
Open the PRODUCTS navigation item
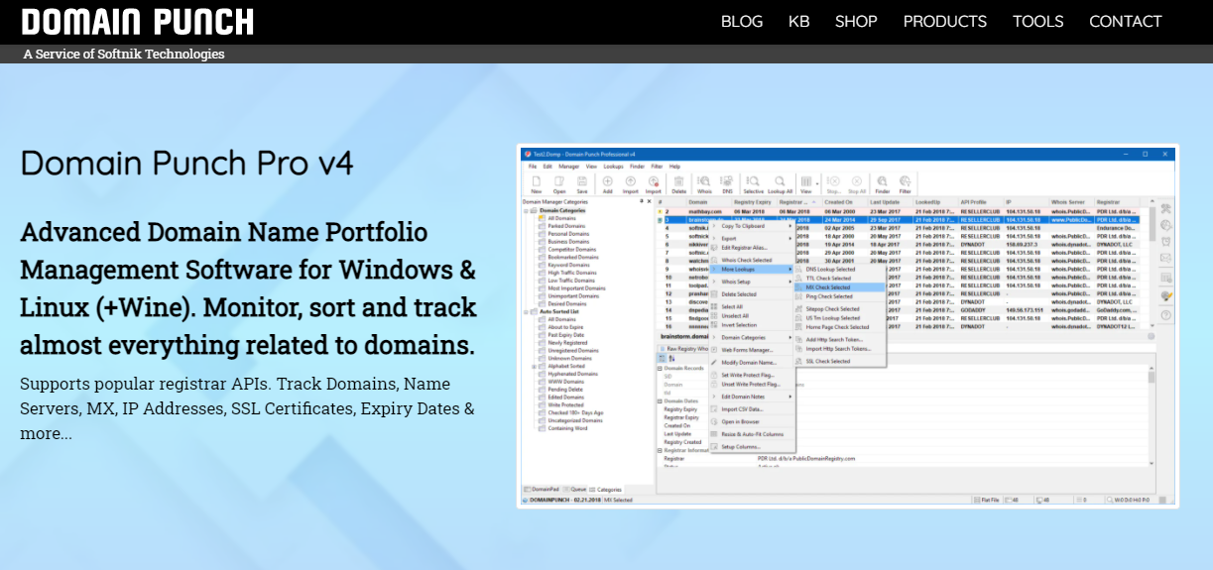(x=944, y=22)
